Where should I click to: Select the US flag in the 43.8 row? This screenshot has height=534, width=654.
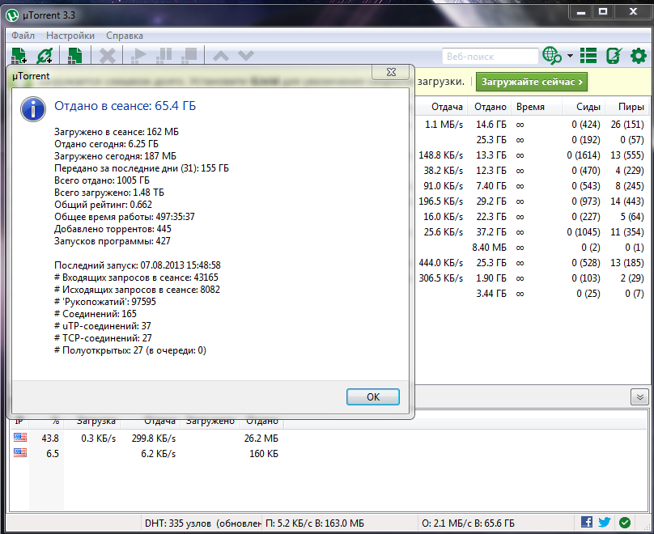coord(20,437)
